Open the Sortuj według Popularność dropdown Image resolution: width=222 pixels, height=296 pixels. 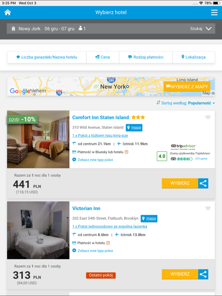[x=185, y=103]
